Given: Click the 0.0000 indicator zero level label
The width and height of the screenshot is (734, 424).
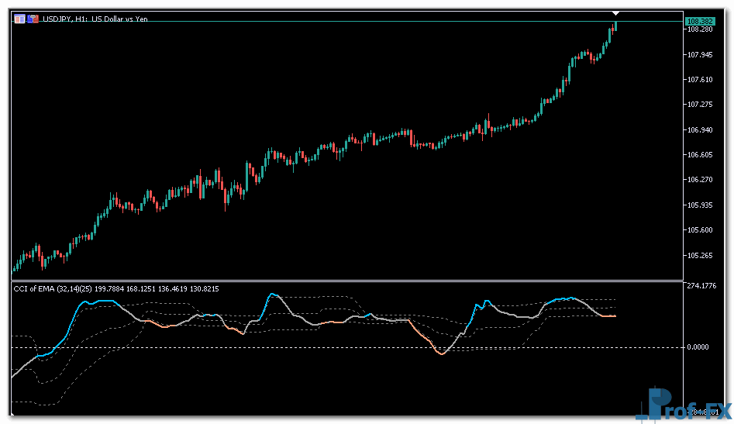Looking at the screenshot, I should click(x=700, y=346).
